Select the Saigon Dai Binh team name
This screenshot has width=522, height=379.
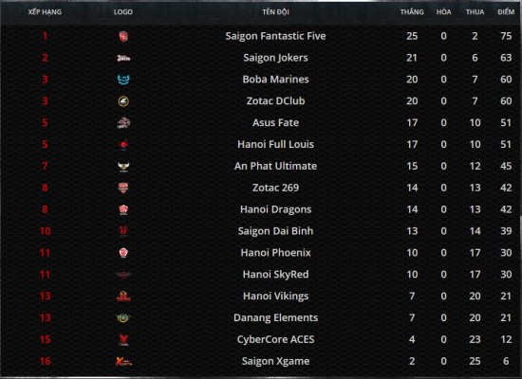(275, 231)
